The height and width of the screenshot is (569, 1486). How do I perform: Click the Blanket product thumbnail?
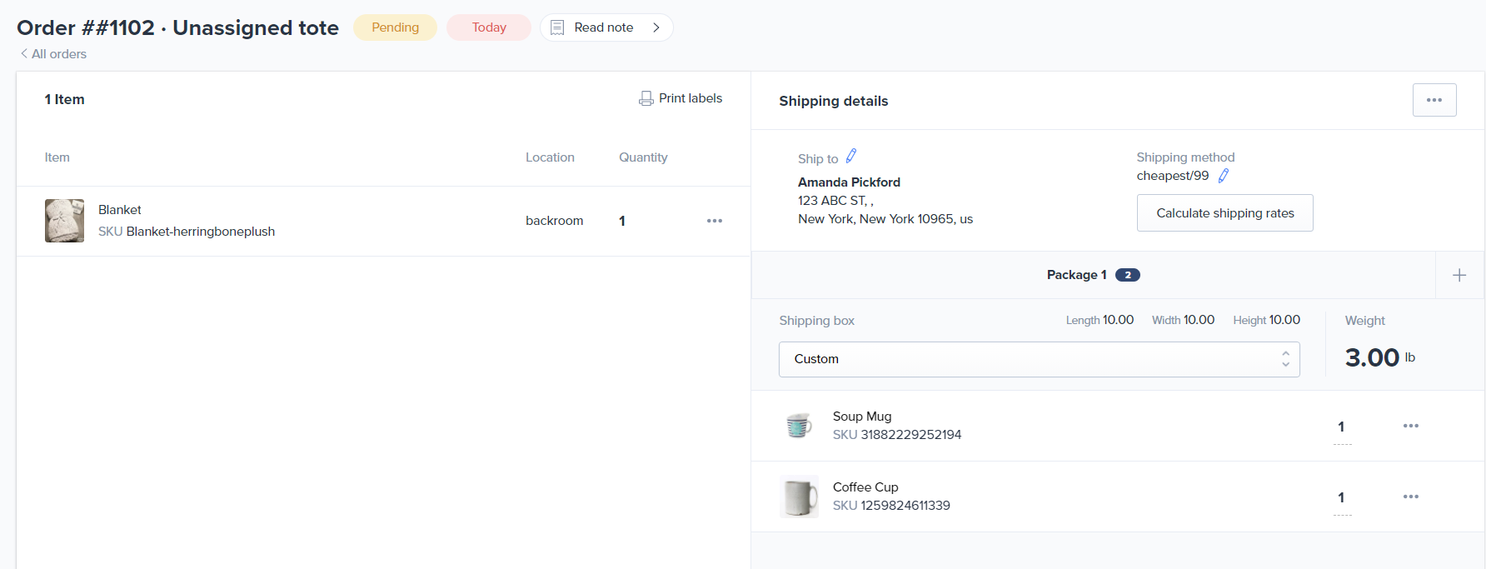click(x=64, y=221)
